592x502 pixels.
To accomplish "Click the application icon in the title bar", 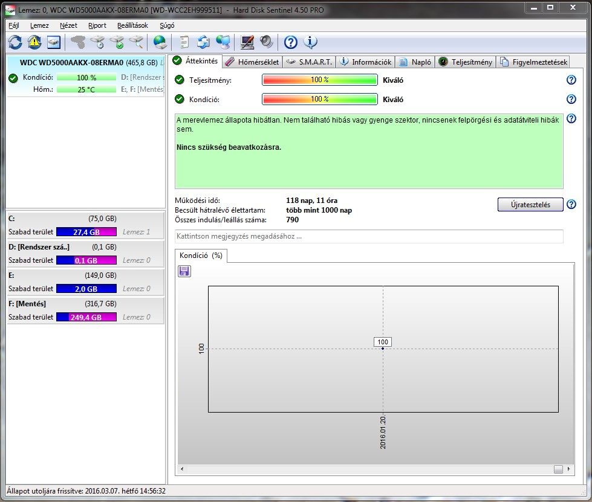I will tap(10, 10).
